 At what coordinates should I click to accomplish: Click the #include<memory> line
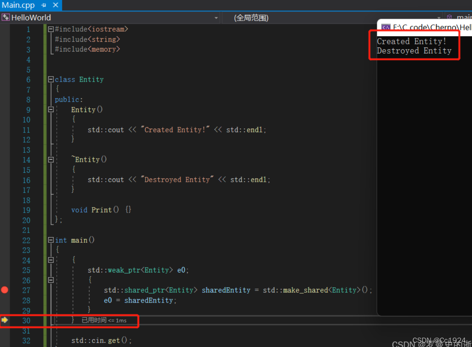coord(87,49)
